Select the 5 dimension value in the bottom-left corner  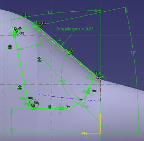pos(11,138)
